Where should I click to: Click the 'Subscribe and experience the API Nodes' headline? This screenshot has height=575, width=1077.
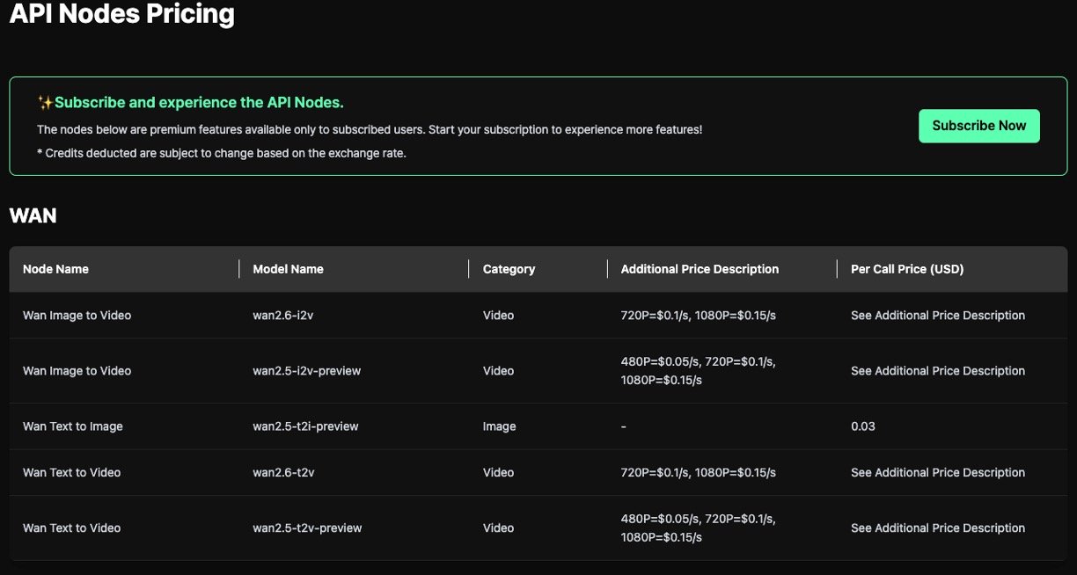coord(199,103)
